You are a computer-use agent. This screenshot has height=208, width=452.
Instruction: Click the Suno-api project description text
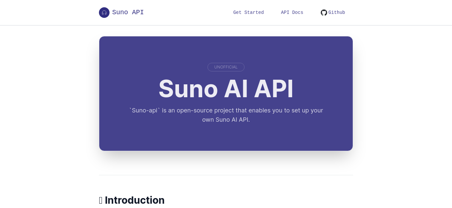pyautogui.click(x=226, y=115)
